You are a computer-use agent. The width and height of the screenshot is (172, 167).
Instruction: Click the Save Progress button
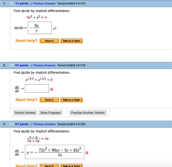tap(50, 112)
